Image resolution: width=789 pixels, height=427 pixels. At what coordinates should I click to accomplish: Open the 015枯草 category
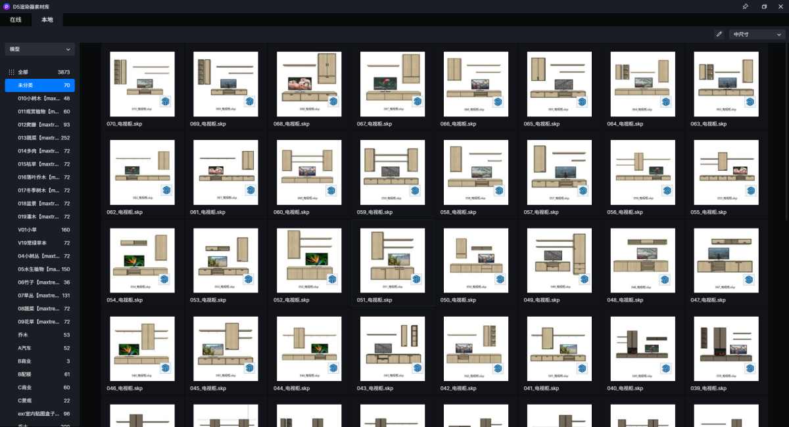pos(39,164)
